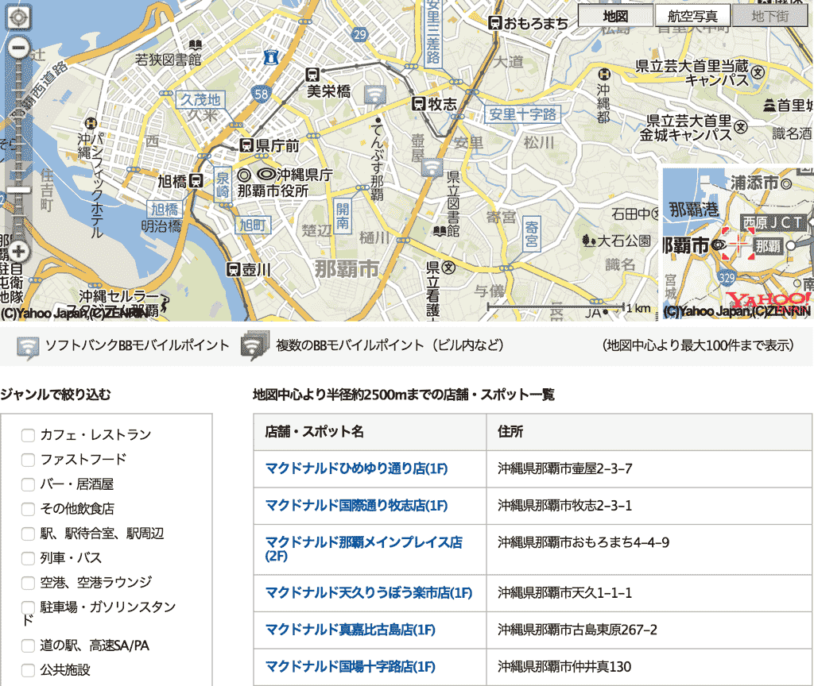This screenshot has height=686, width=814.
Task: Click the 若狭図書館 library icon
Action: pyautogui.click(x=196, y=45)
